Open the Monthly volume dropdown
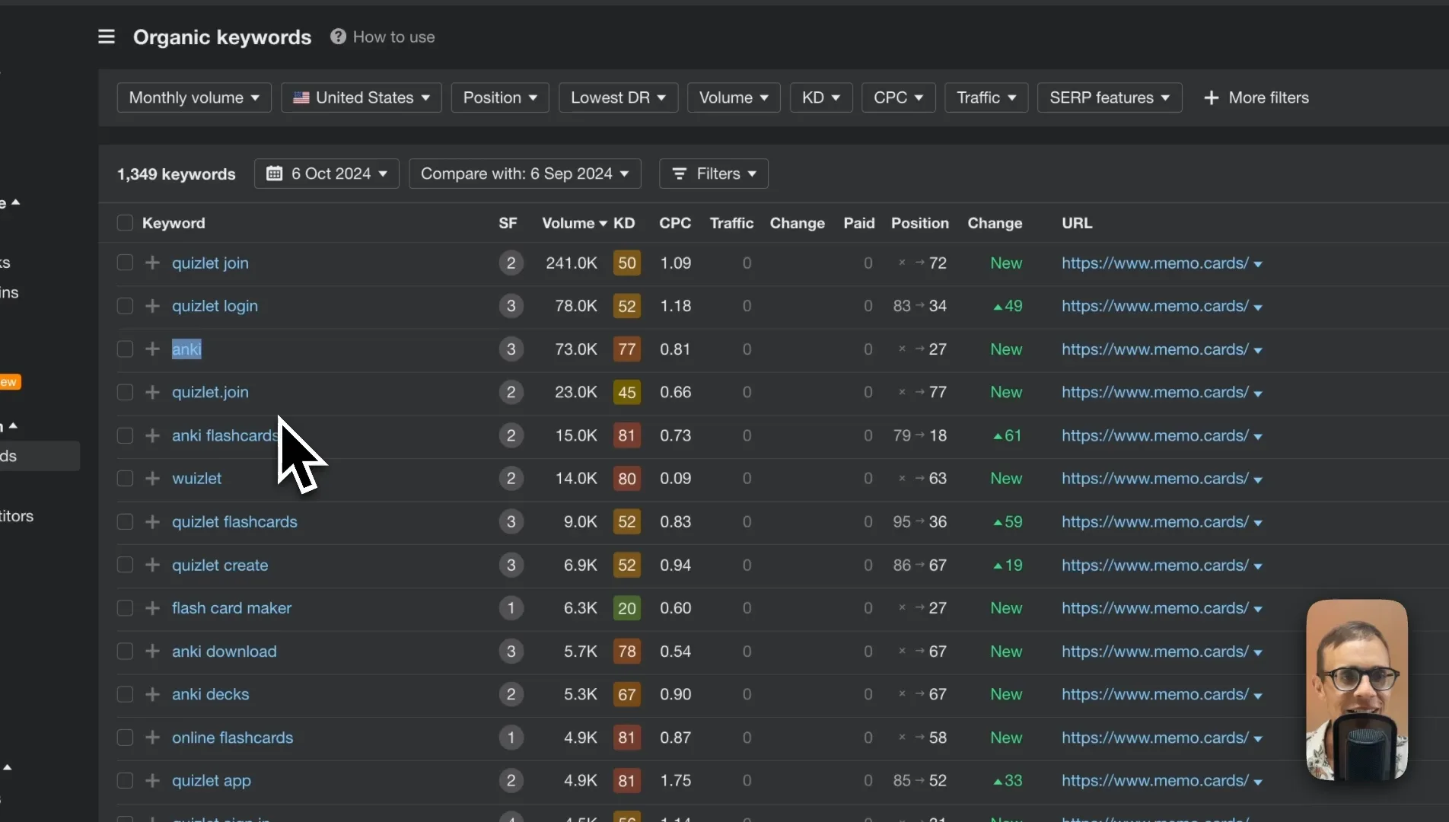Screen dimensions: 1449x822 click(194, 97)
